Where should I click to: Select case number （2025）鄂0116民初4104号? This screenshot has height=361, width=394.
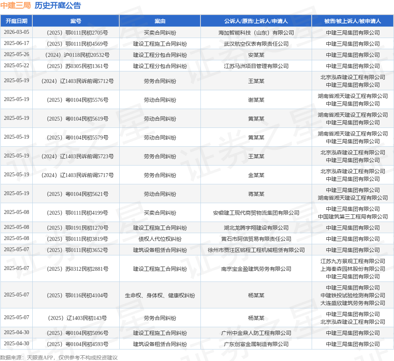(x=76, y=295)
